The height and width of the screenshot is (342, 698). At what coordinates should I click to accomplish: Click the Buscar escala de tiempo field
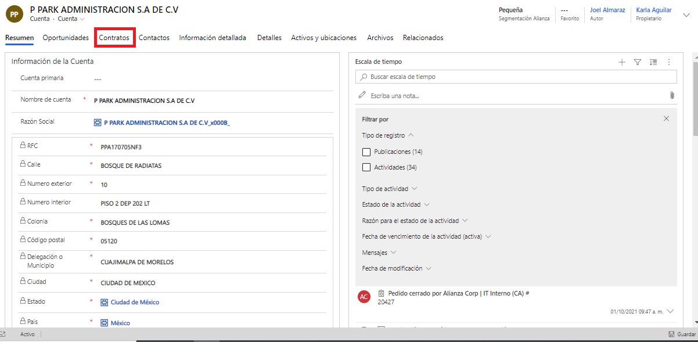pos(516,77)
